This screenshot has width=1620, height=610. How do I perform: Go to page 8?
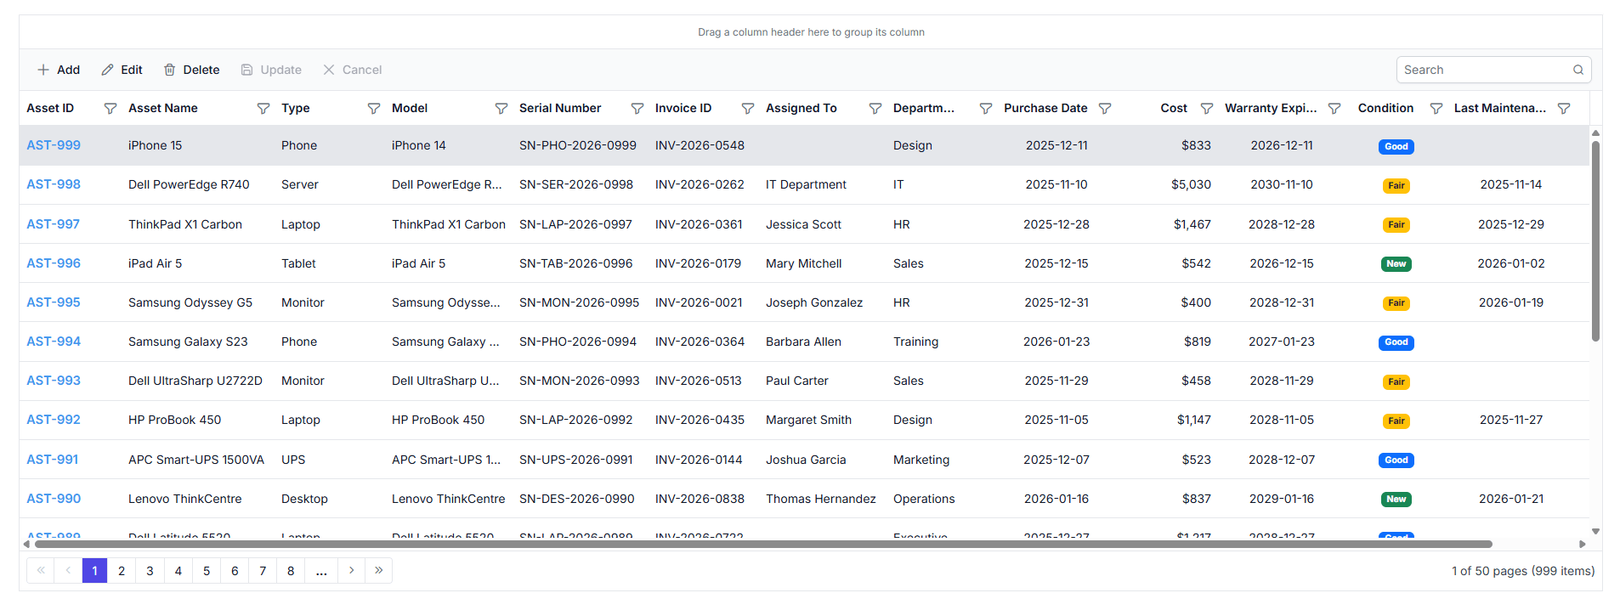[291, 571]
